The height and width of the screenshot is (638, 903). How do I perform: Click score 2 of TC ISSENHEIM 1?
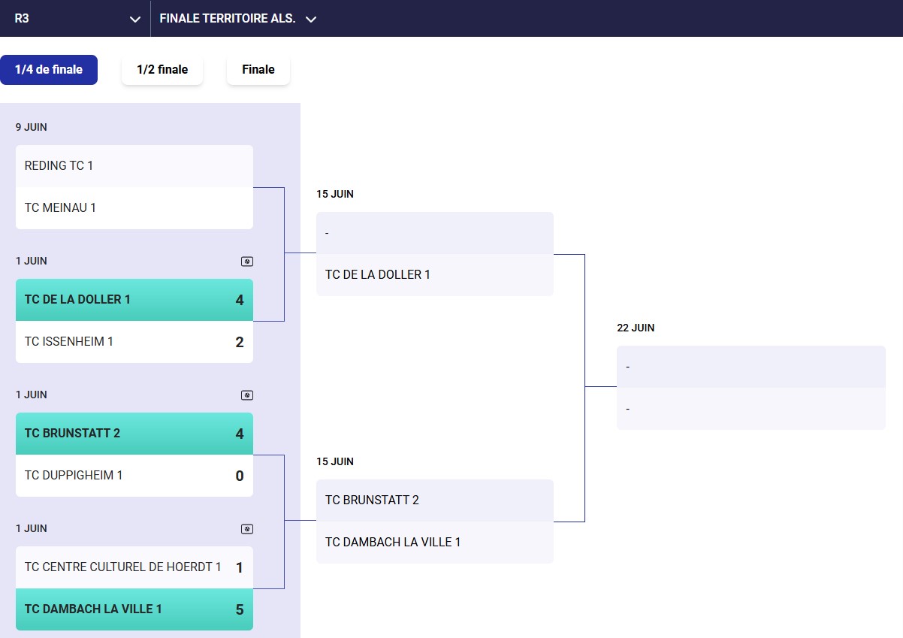pyautogui.click(x=240, y=342)
